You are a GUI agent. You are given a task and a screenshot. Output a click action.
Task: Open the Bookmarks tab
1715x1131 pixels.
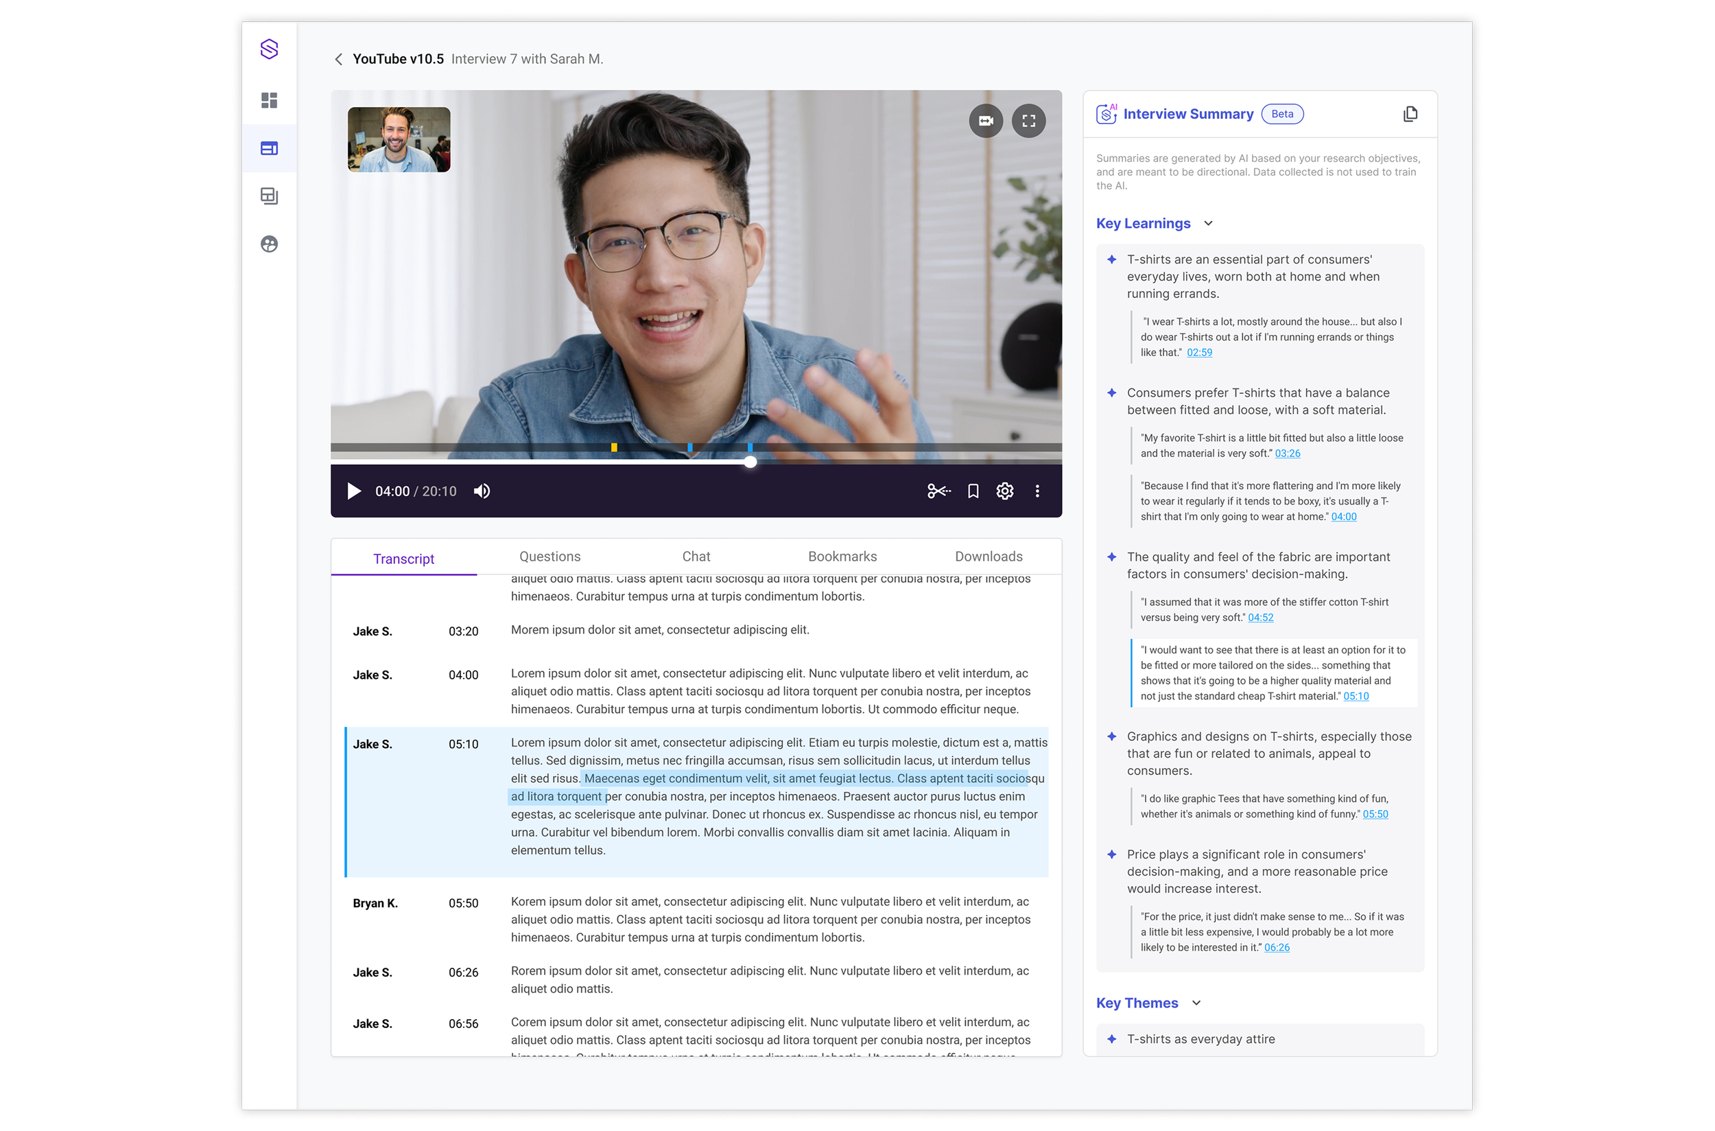point(842,557)
